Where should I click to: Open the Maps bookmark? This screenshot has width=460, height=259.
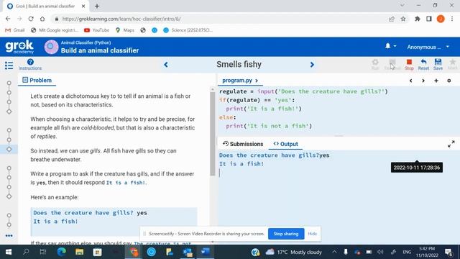(x=125, y=30)
